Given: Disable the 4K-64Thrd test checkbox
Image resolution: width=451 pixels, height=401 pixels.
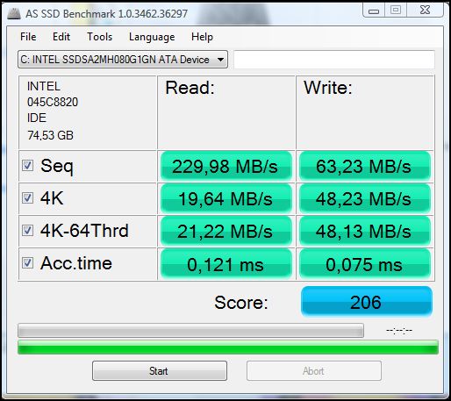Looking at the screenshot, I should tap(27, 231).
